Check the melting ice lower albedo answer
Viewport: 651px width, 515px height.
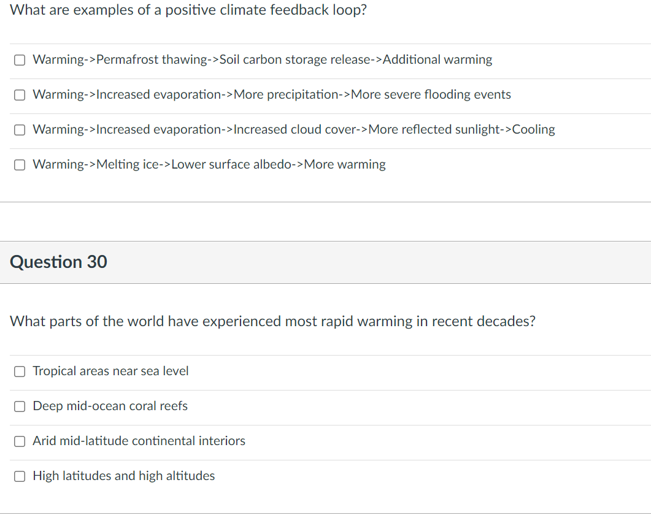coord(19,164)
